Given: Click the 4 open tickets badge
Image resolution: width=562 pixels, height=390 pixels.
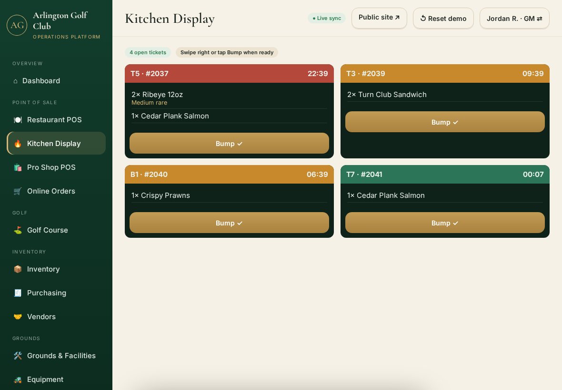Looking at the screenshot, I should coord(148,52).
